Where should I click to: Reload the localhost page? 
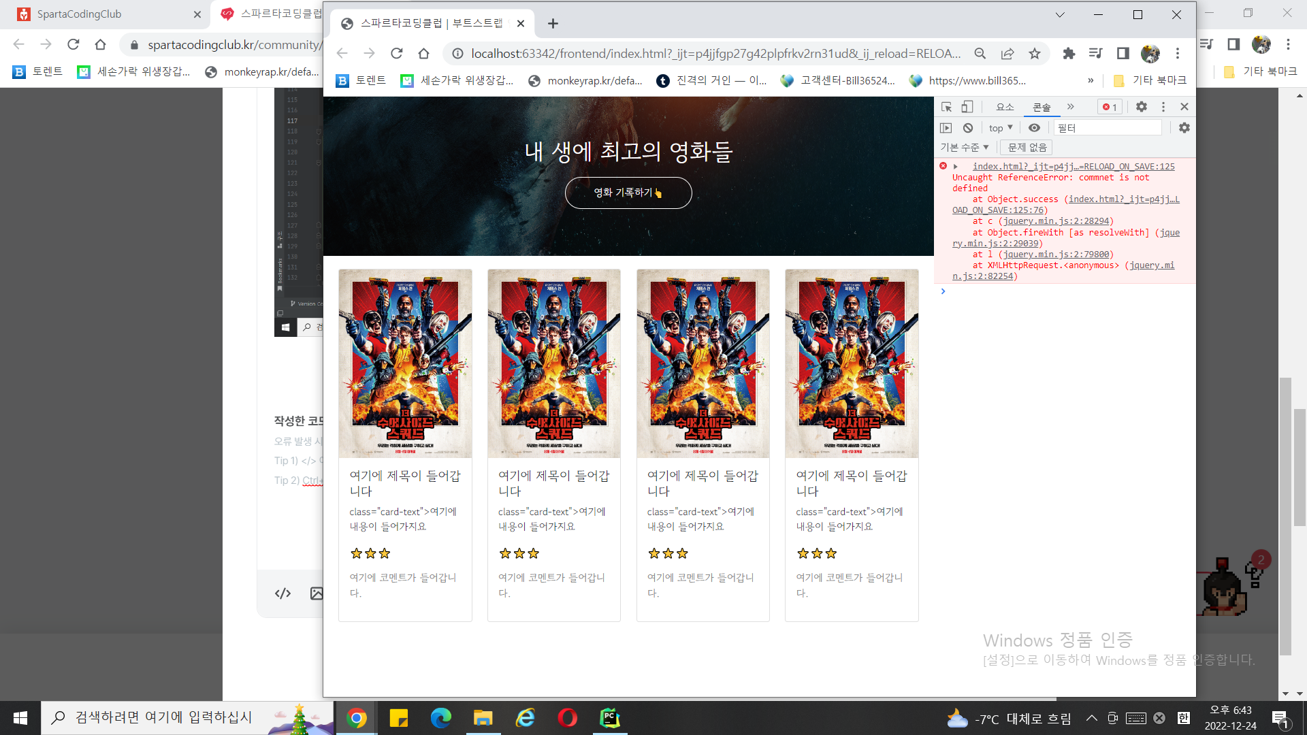pyautogui.click(x=396, y=54)
